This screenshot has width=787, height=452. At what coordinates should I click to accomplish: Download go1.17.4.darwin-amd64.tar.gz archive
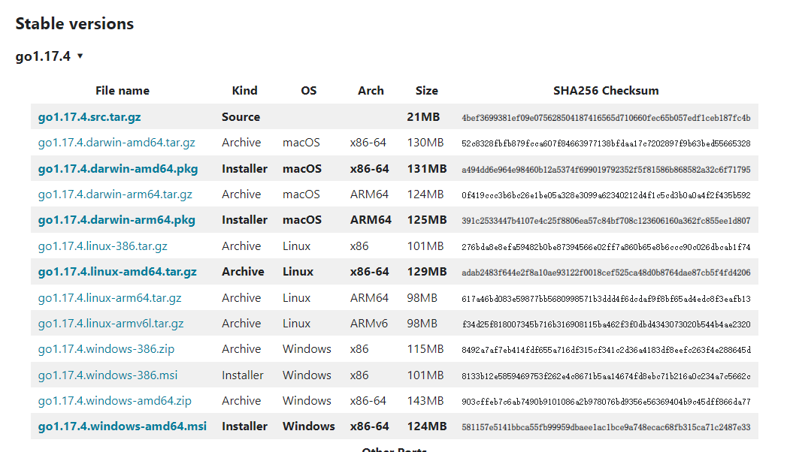tap(117, 143)
